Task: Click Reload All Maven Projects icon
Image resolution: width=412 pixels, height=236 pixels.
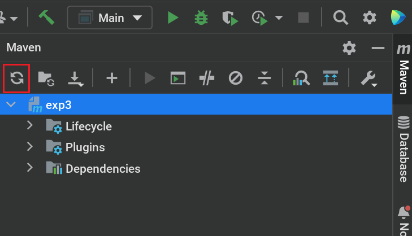Action: pos(16,78)
